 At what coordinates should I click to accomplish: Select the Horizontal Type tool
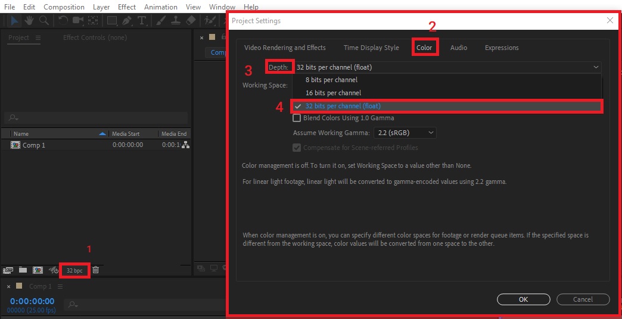click(x=142, y=20)
